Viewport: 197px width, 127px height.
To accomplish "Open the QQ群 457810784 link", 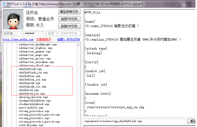I will (69, 40).
